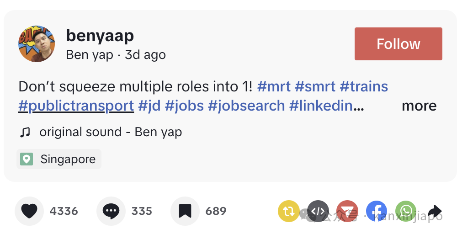Open "original sound - Ben yap" audio
Viewport: 457px width, 234px height.
(110, 132)
